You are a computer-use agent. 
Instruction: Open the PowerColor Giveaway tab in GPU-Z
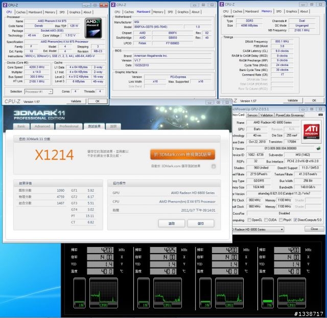point(290,115)
